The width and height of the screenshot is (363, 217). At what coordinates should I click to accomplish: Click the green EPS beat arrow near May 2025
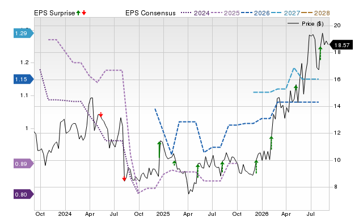point(198,170)
